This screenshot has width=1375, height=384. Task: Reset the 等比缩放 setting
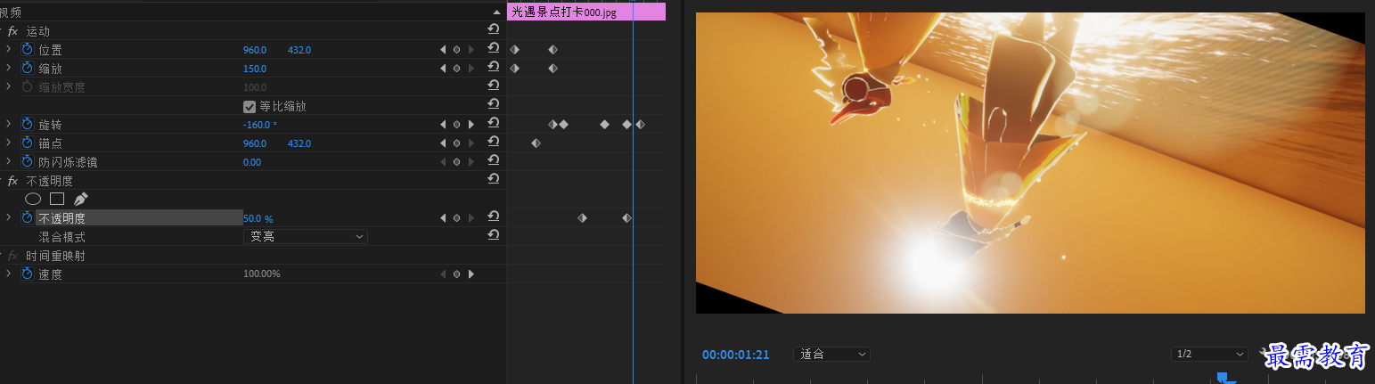(x=493, y=105)
